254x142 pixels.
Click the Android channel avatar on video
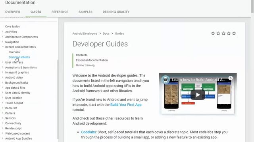coord(165,80)
